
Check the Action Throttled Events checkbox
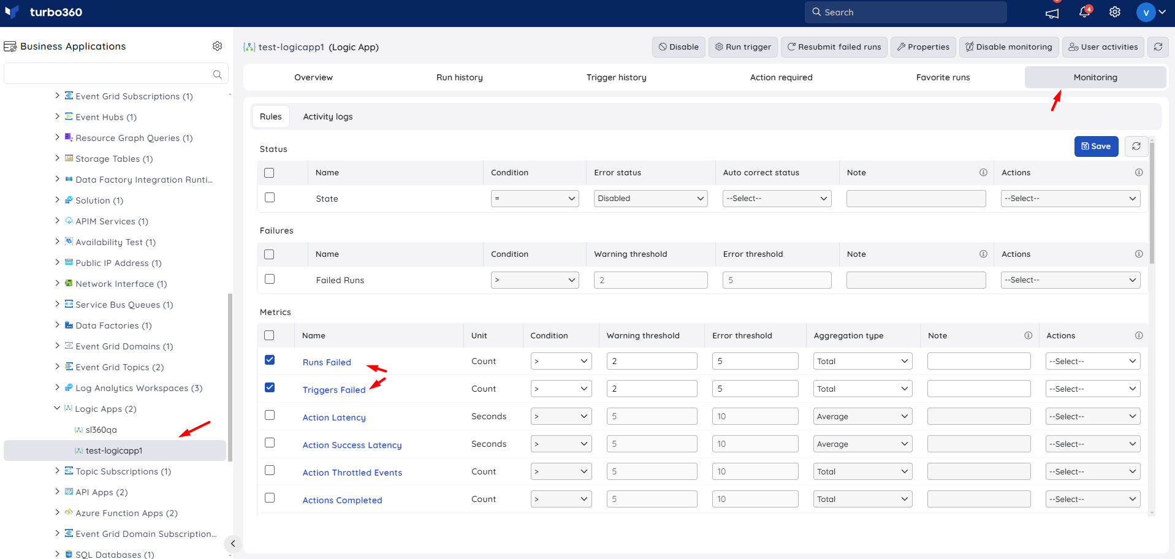tap(270, 470)
